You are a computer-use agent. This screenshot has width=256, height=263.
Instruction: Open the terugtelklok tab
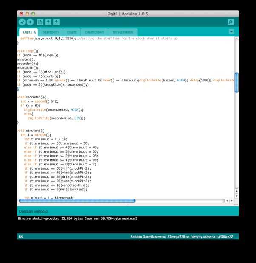(x=122, y=32)
